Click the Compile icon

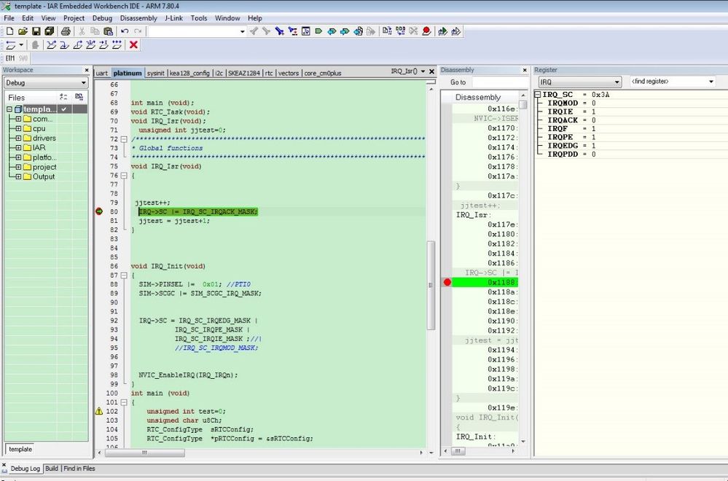pos(387,31)
